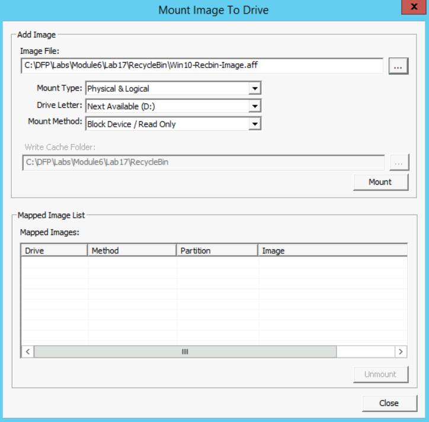Click the Method column header
The width and height of the screenshot is (429, 422).
132,250
